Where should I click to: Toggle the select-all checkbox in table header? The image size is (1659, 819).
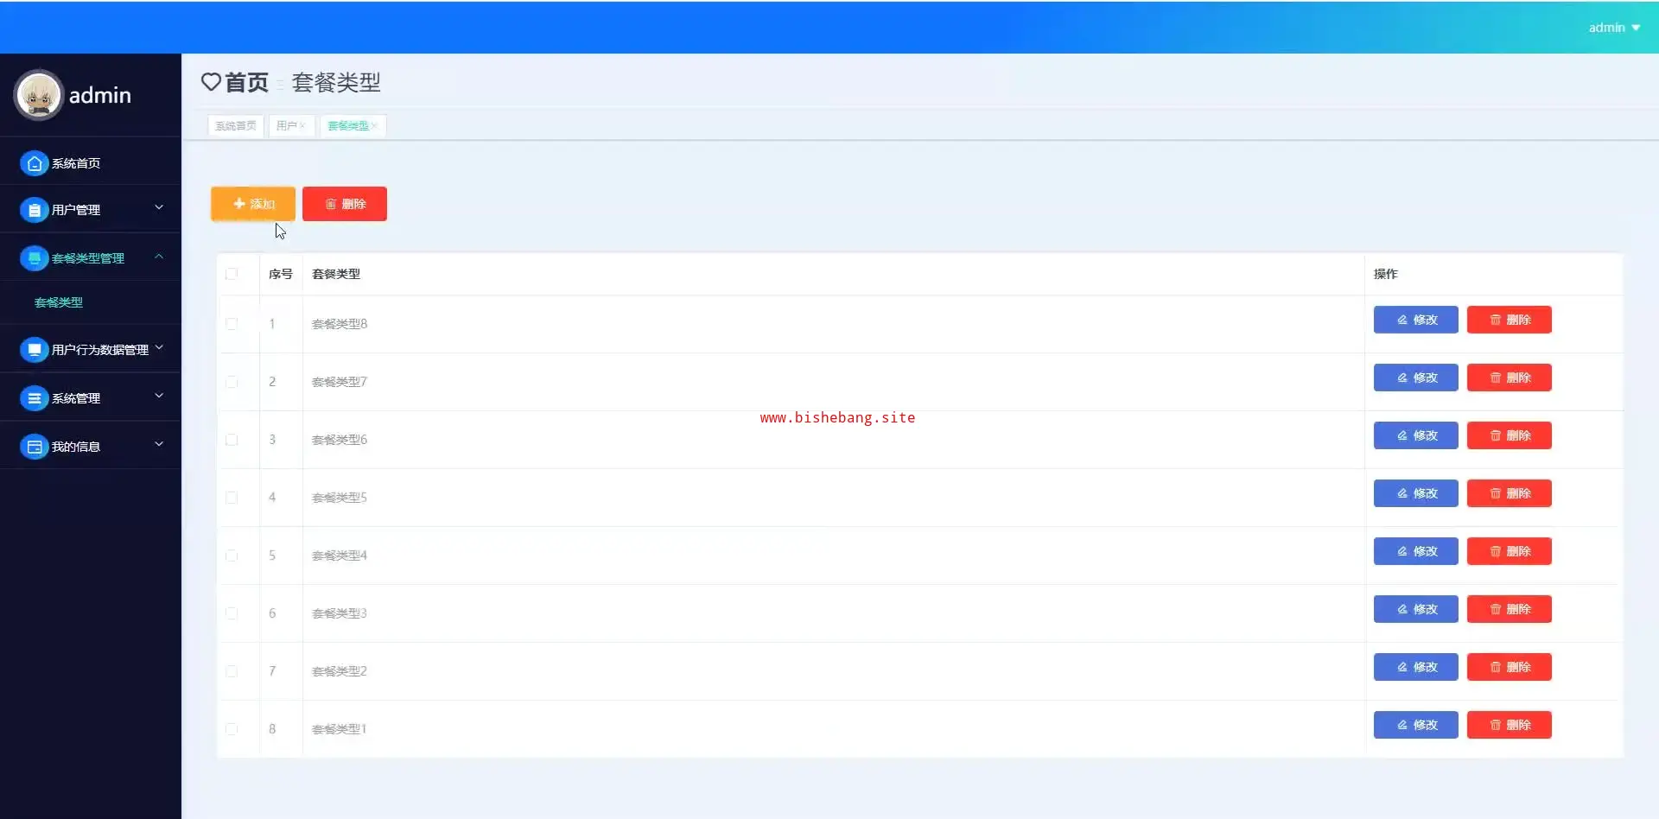pos(232,274)
